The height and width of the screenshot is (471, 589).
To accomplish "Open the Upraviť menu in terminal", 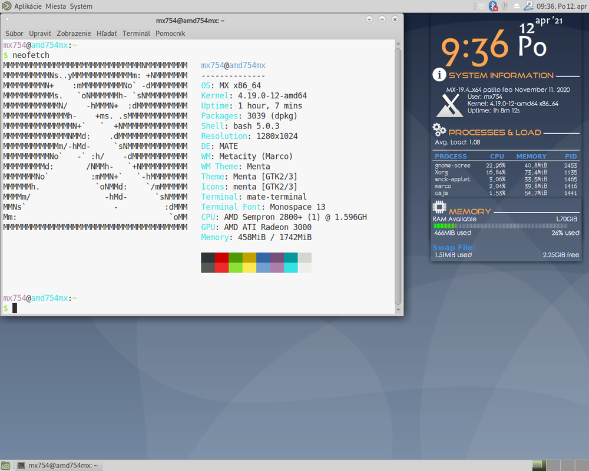I will point(40,34).
